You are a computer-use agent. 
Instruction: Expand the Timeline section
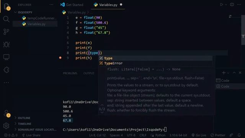[24, 124]
